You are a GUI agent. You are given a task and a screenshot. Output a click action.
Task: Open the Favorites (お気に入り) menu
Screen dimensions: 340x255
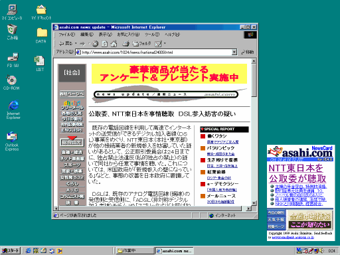point(128,35)
